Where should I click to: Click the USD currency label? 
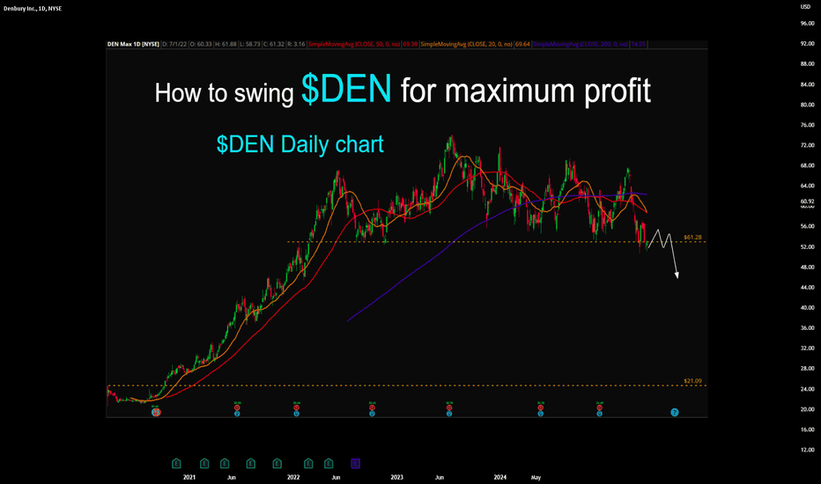(x=805, y=7)
